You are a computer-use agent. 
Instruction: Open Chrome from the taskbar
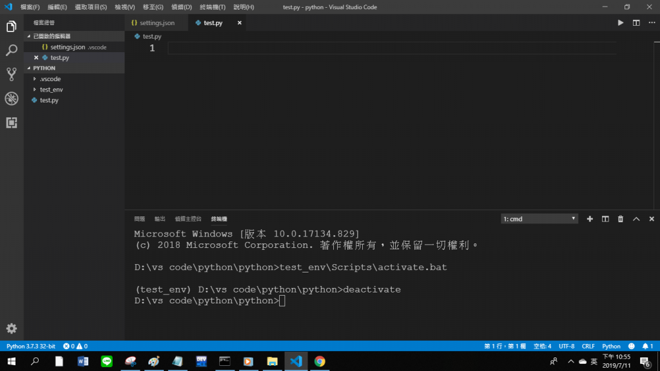[x=320, y=361]
